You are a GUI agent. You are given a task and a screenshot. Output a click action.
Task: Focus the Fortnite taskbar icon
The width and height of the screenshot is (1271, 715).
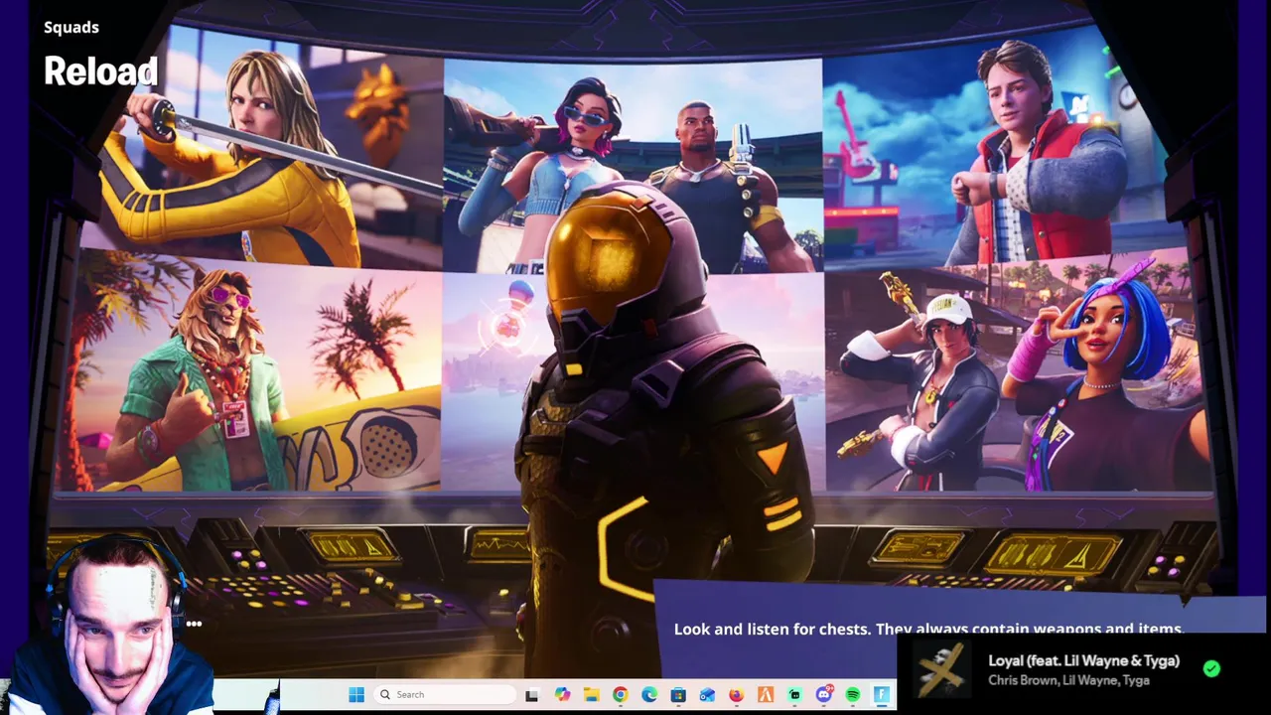(882, 694)
